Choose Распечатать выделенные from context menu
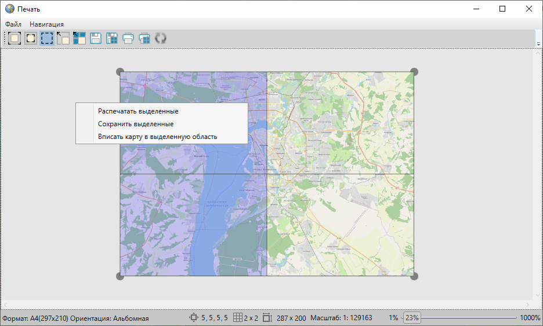Image resolution: width=543 pixels, height=326 pixels. pos(138,111)
